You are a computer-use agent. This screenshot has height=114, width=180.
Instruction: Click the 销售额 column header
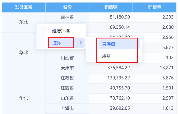tap(111, 7)
